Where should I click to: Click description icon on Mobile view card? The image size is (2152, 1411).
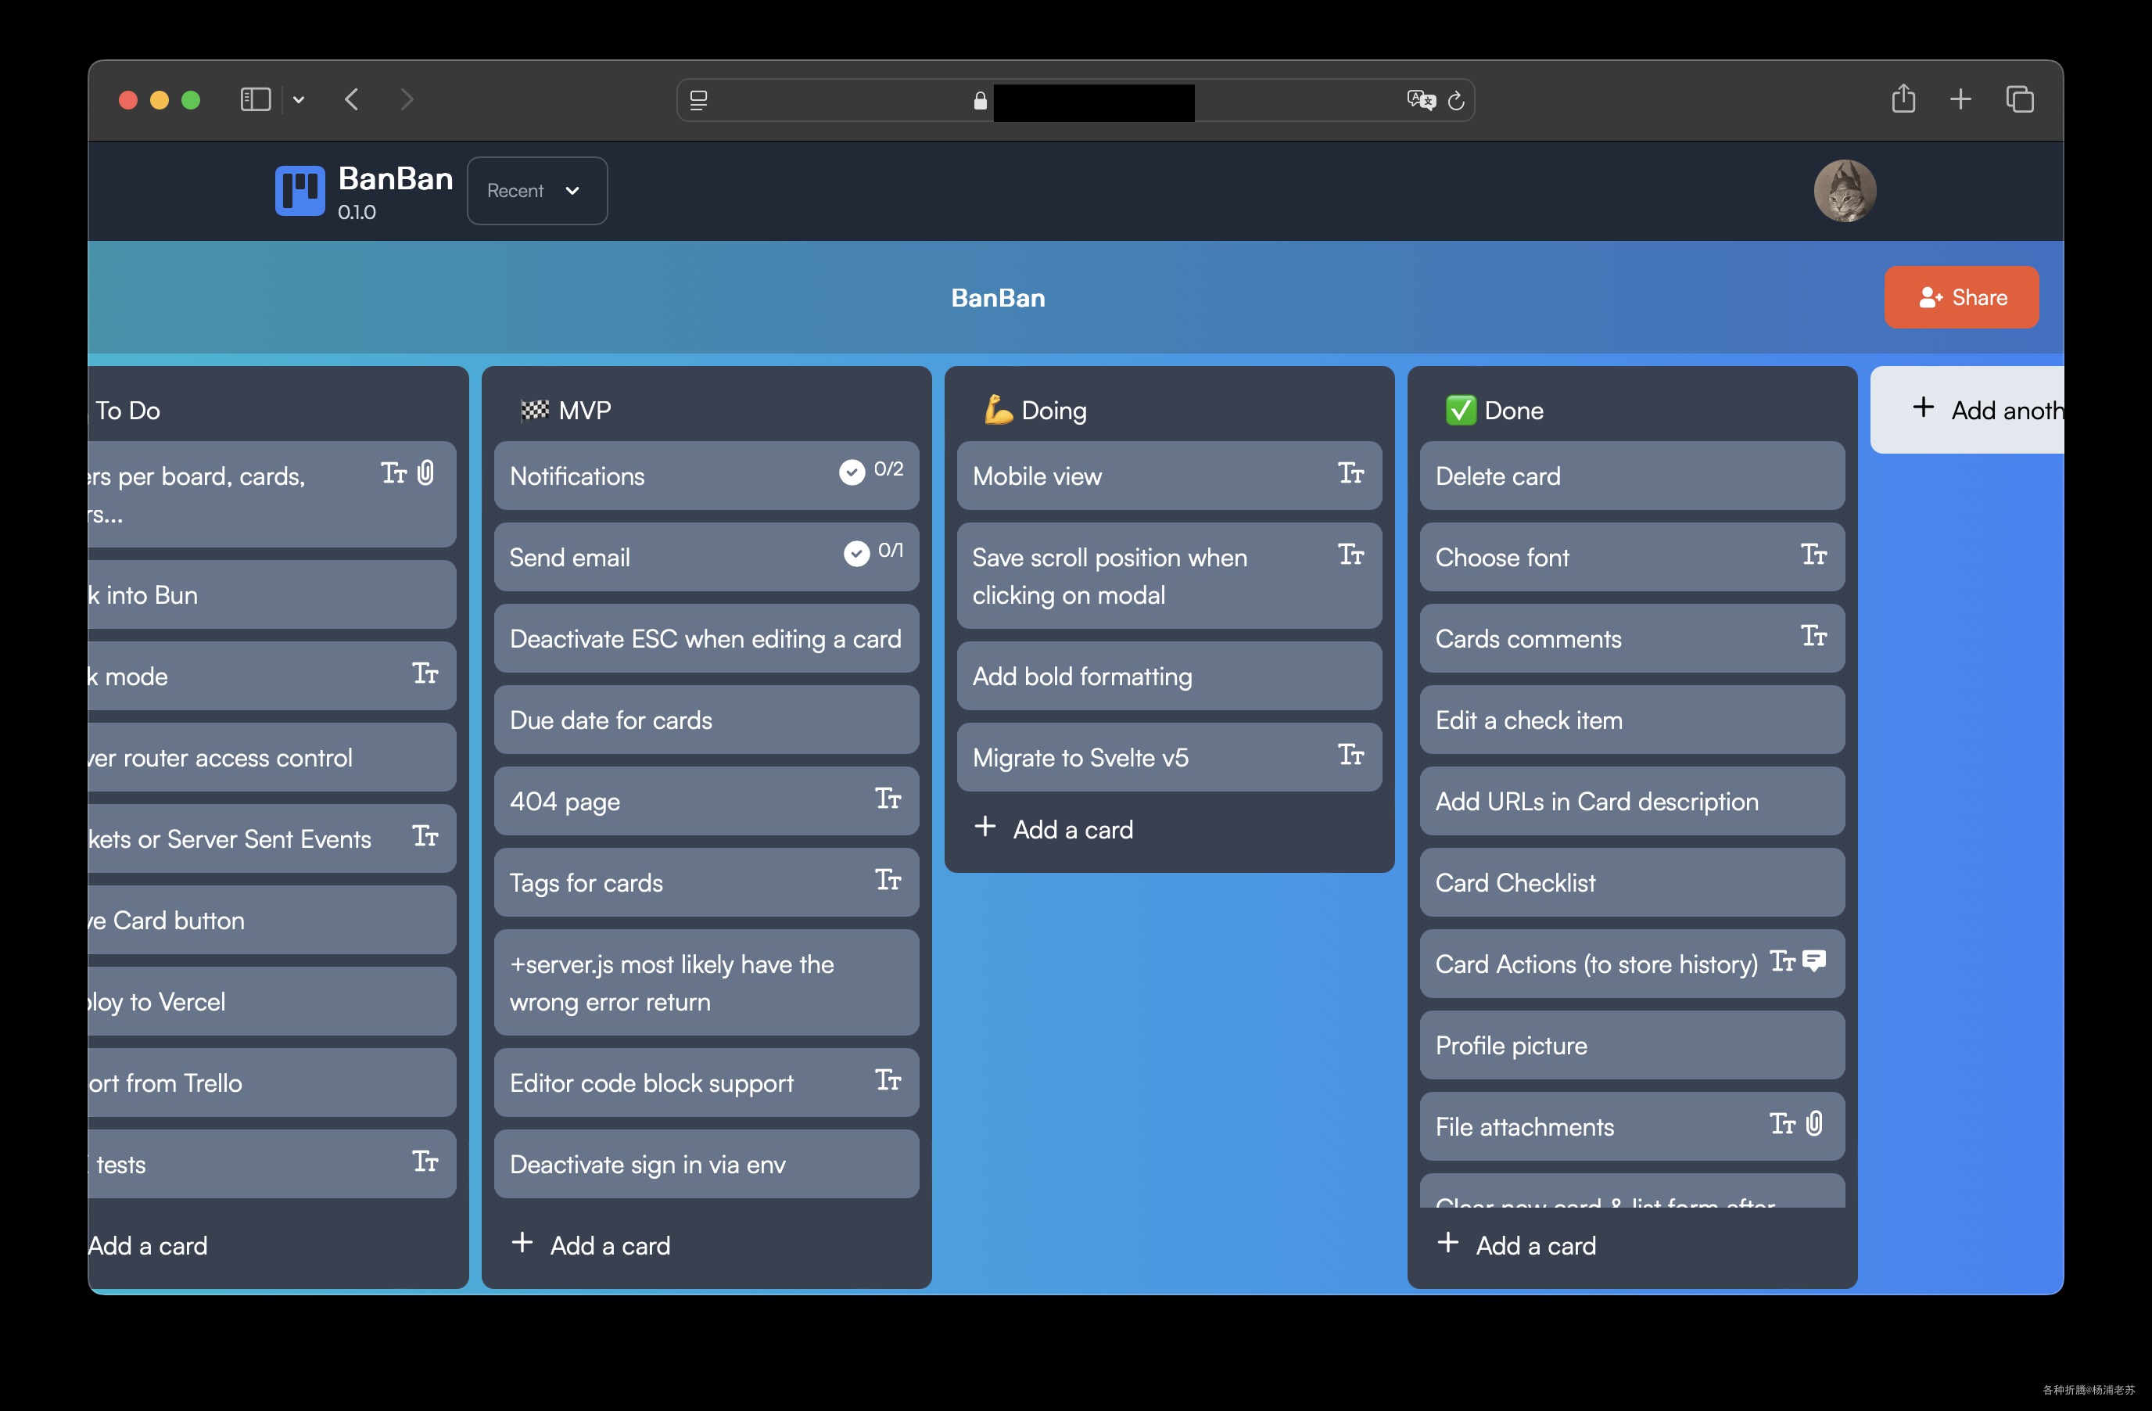(1351, 472)
